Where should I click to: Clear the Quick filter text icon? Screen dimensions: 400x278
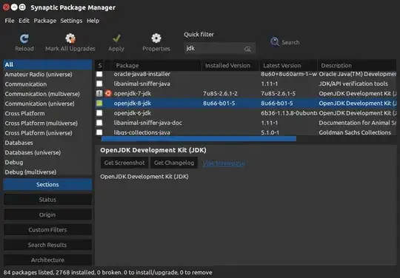point(247,49)
